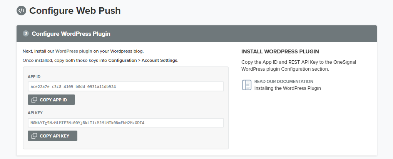Click the bold Account Settings text
This screenshot has width=393, height=159.
[159, 60]
